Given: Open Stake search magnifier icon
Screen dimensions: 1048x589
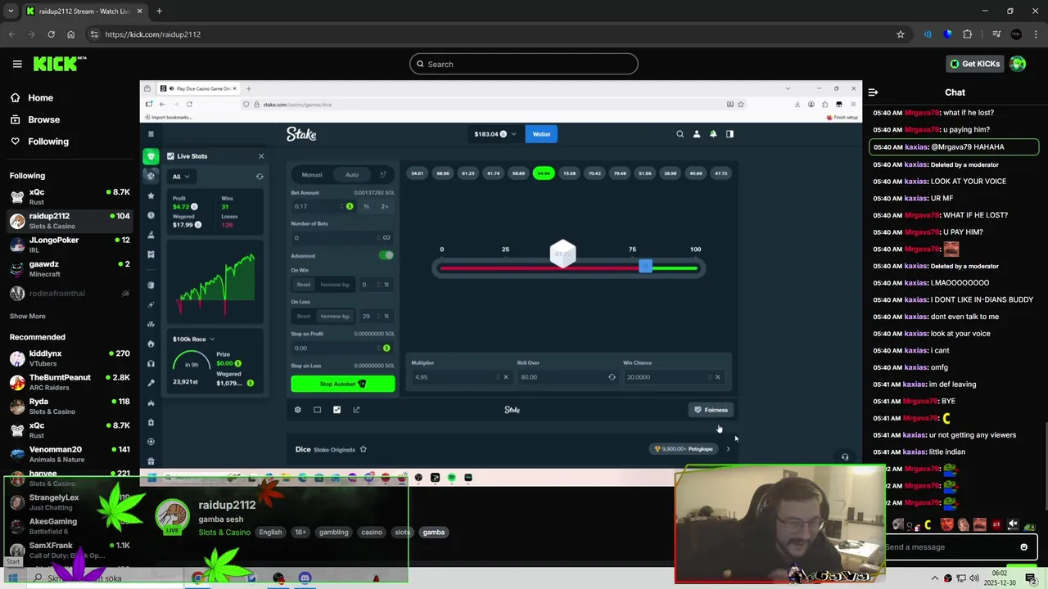Looking at the screenshot, I should (x=680, y=134).
